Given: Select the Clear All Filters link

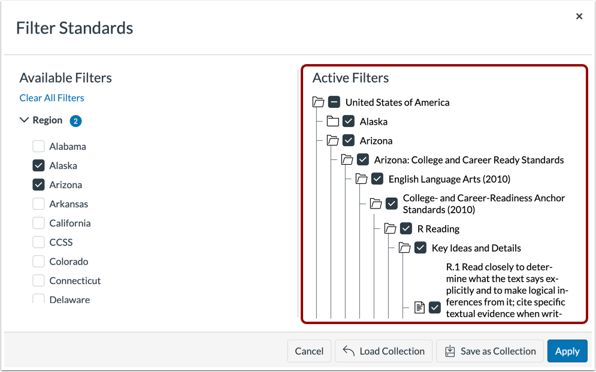Looking at the screenshot, I should 52,98.
